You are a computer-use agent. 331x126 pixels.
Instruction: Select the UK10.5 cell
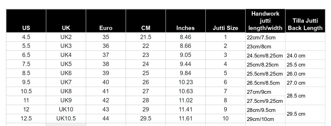pos(66,118)
